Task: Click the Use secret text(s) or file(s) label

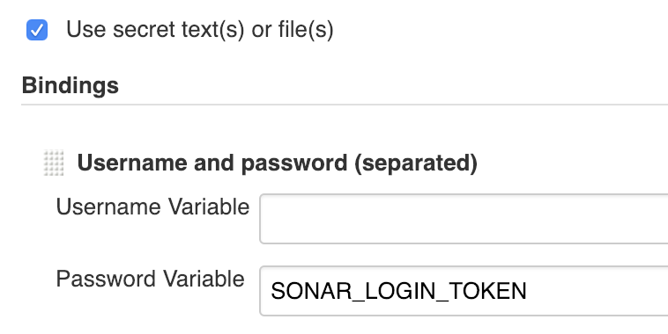Action: click(x=200, y=30)
